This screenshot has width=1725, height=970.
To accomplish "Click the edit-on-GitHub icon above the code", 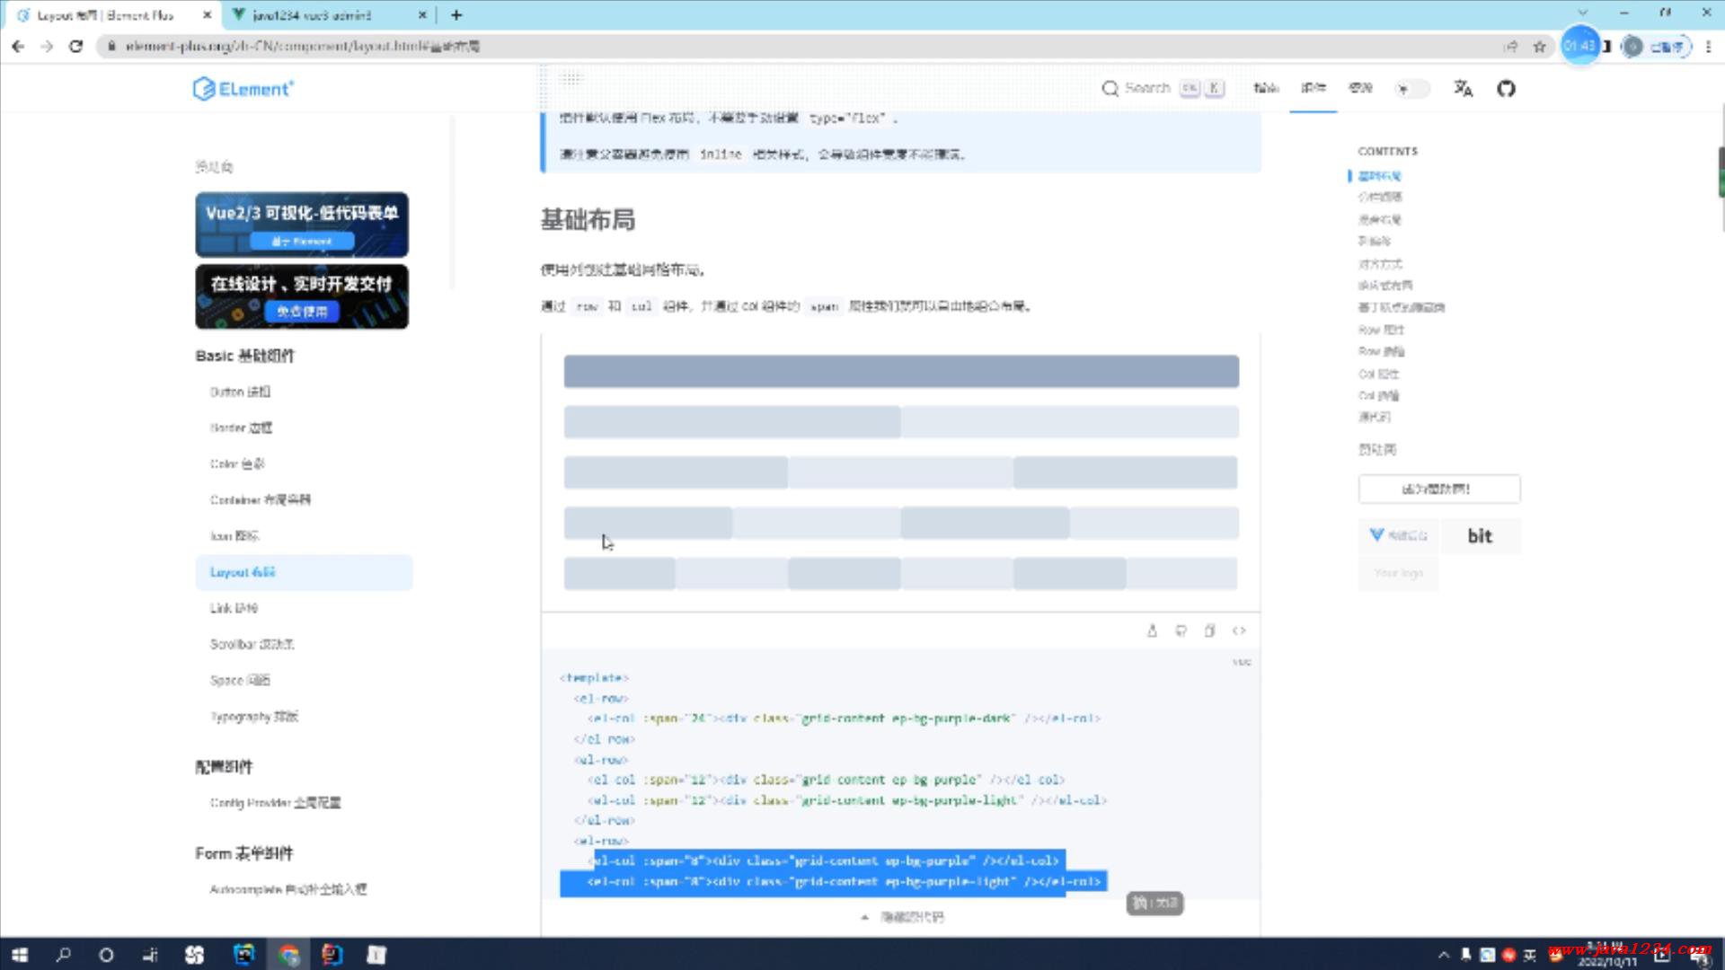I will [1181, 630].
